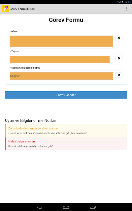Tap the Android back navigation button
This screenshot has height=211, width=132.
[39, 207]
